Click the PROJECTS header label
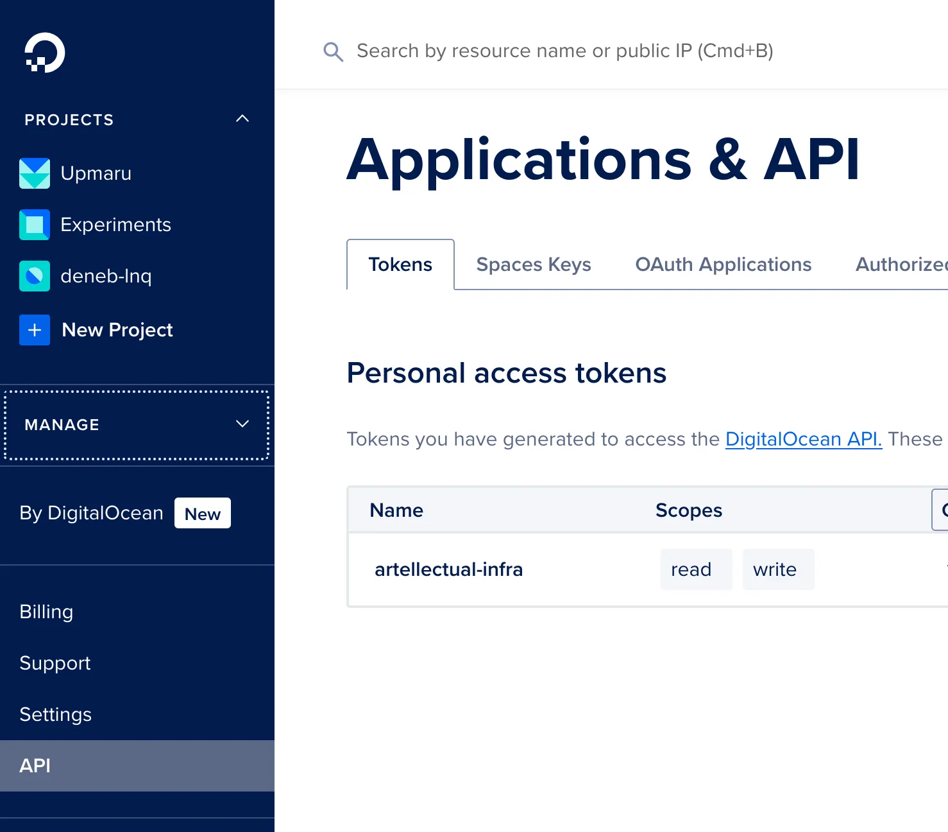The image size is (948, 832). [x=69, y=120]
